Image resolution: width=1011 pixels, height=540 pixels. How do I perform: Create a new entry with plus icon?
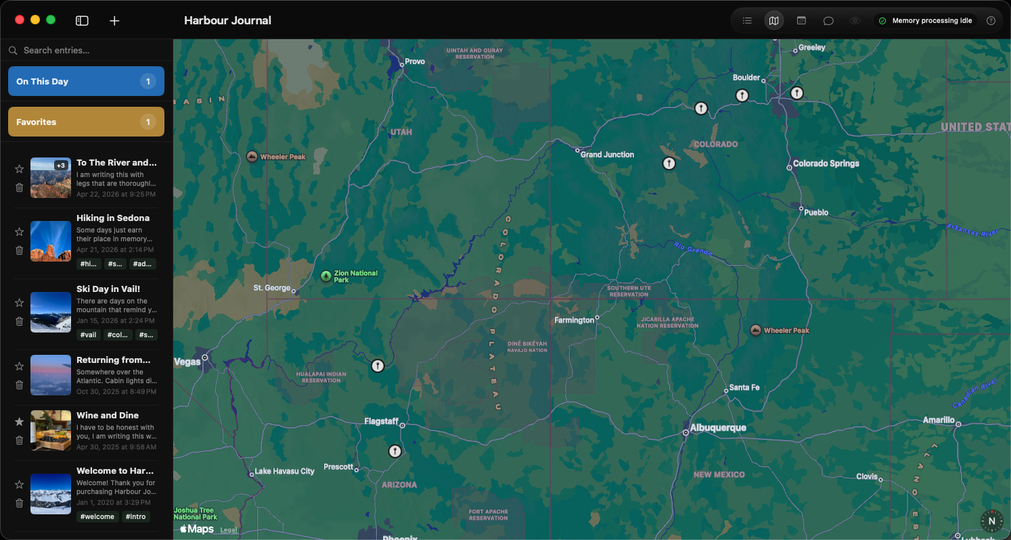[x=114, y=21]
